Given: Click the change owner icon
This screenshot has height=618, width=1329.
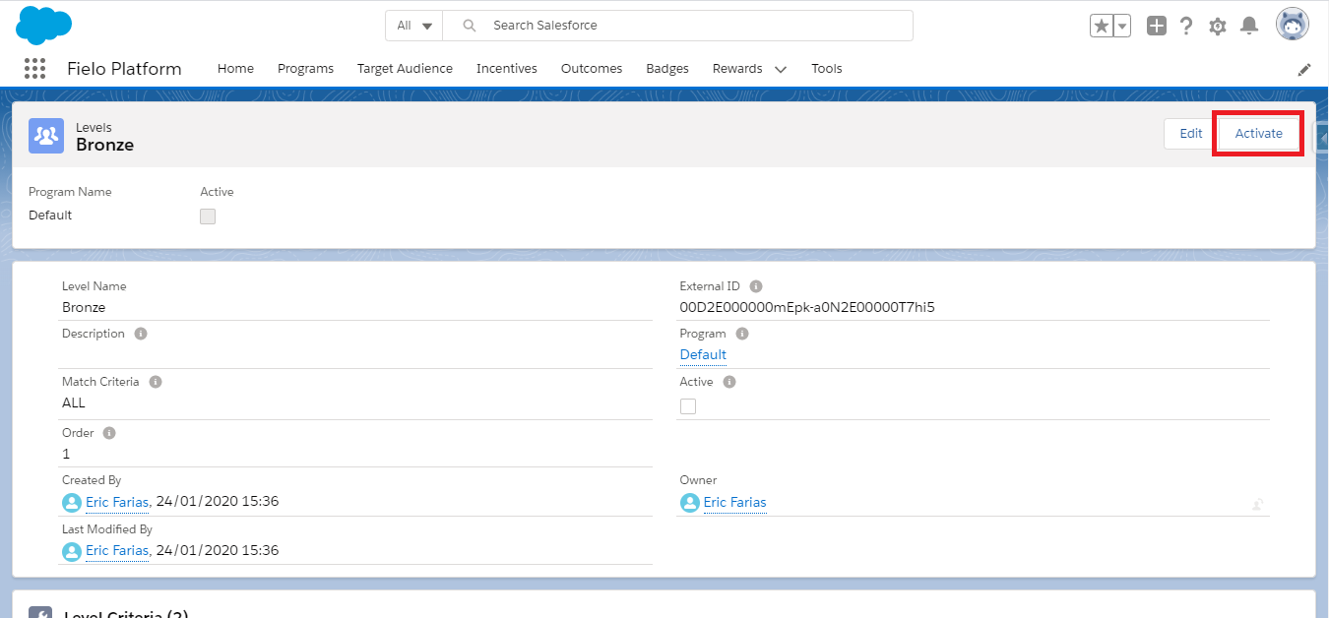Looking at the screenshot, I should tap(1258, 504).
